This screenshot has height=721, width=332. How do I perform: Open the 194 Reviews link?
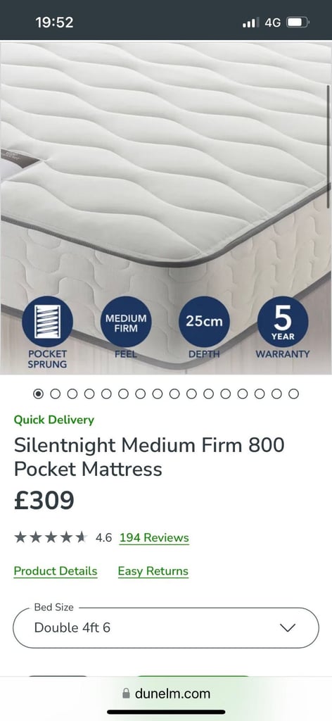tap(154, 537)
